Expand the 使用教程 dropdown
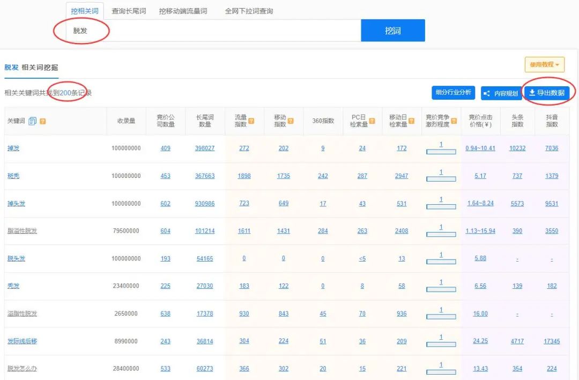 (544, 64)
